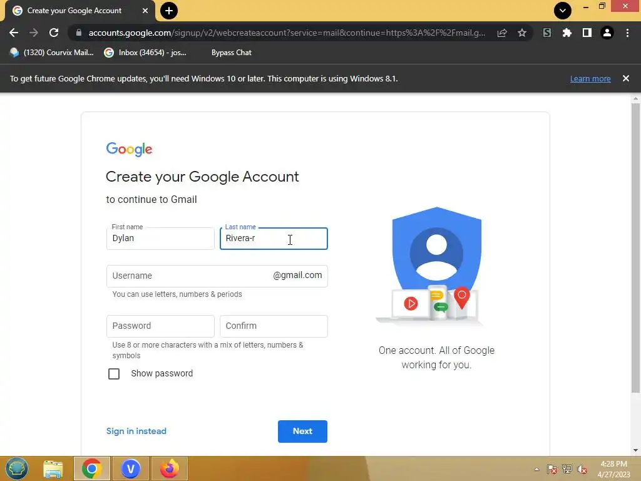
Task: Reload the page with refresh icon
Action: click(x=54, y=33)
